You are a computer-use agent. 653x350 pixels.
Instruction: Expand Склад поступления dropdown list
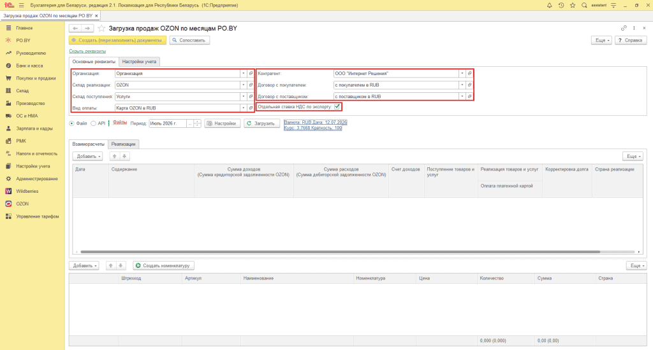(243, 97)
